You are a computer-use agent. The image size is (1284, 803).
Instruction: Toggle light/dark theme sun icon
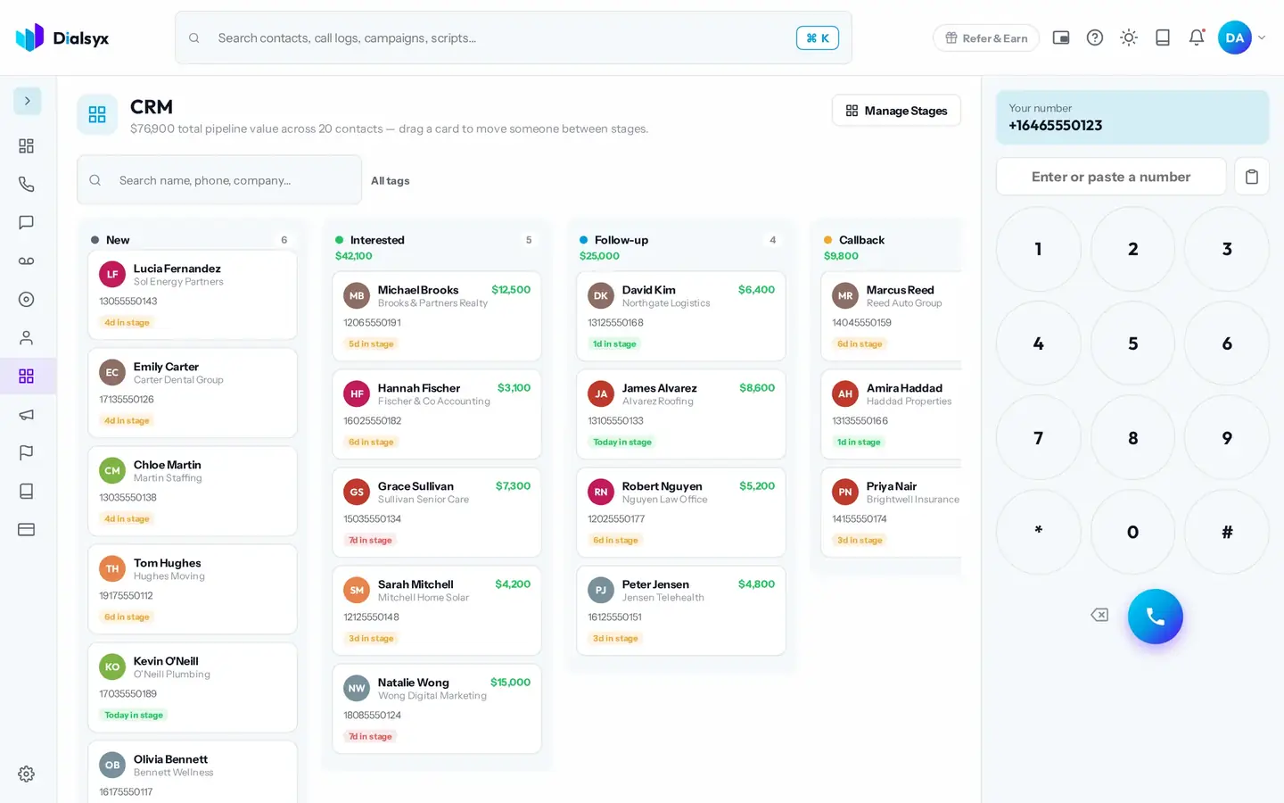point(1129,37)
